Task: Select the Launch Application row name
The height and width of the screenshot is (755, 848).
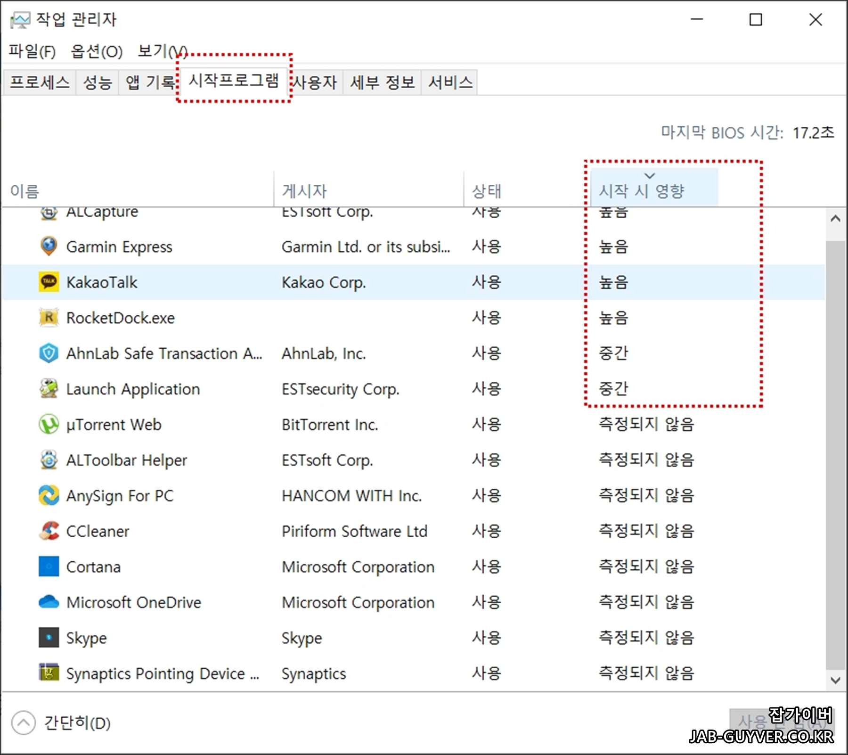Action: point(133,389)
